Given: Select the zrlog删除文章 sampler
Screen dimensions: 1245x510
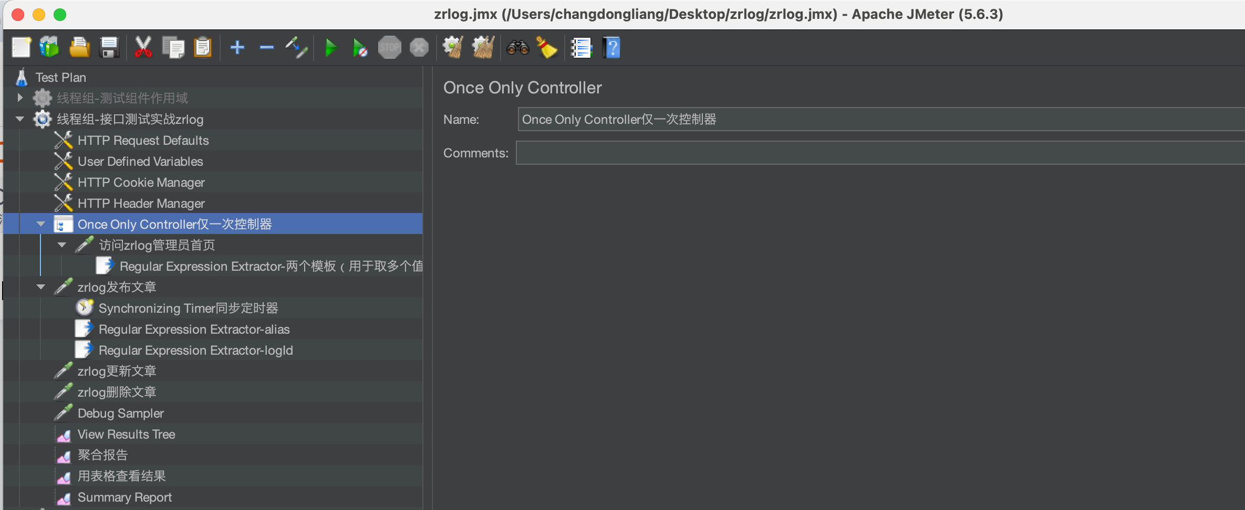Looking at the screenshot, I should click(x=117, y=392).
